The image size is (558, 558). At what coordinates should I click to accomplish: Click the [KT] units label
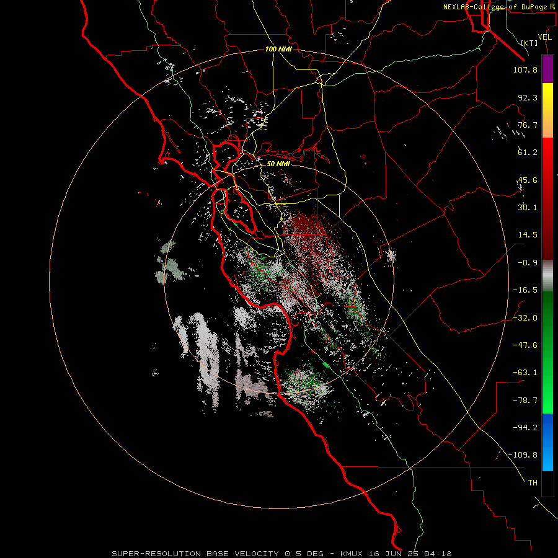pos(529,43)
